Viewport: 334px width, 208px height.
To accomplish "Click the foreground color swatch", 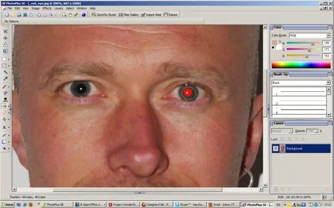I will point(274,43).
